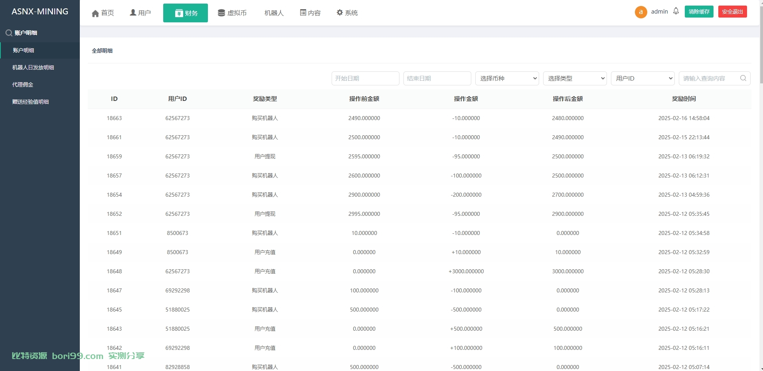Viewport: 763px width, 371px height.
Task: Click user ID in row 18659
Action: pyautogui.click(x=178, y=156)
